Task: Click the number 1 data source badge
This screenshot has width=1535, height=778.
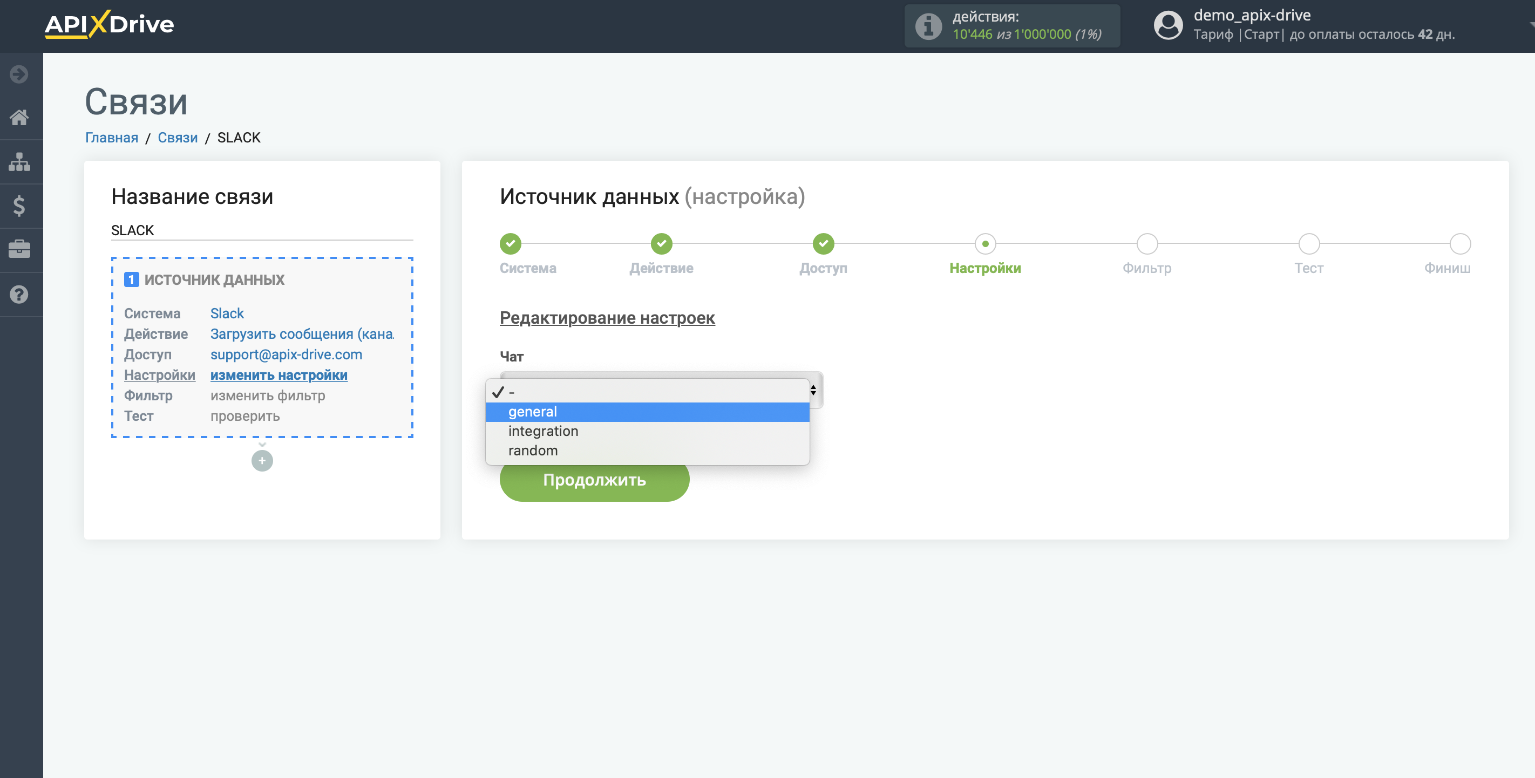Action: point(131,279)
